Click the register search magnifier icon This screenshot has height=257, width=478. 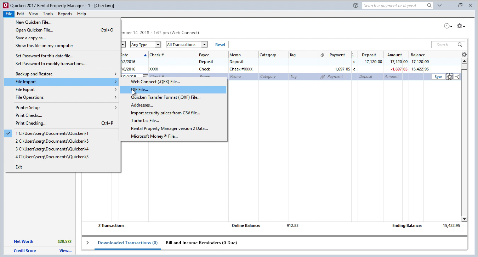point(460,45)
